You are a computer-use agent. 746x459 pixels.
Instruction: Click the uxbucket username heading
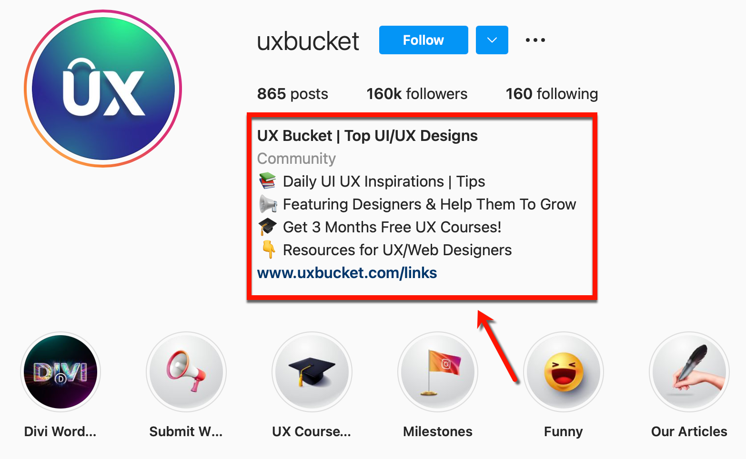click(x=308, y=41)
